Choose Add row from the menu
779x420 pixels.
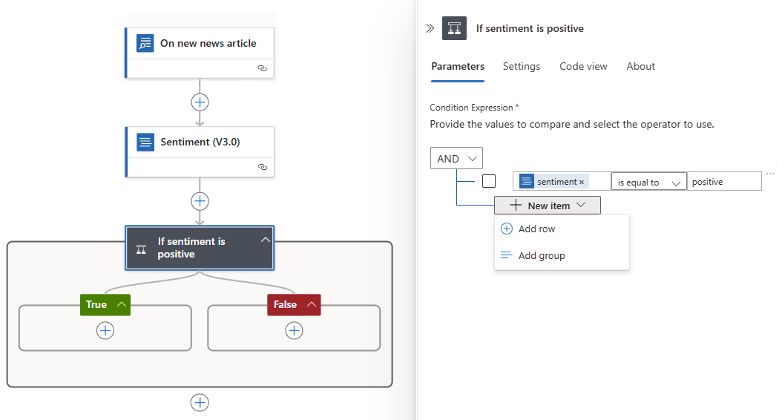[x=562, y=229]
